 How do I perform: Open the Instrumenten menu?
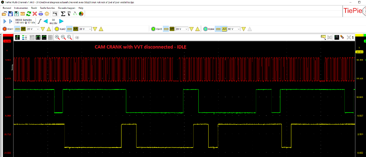coord(21,8)
